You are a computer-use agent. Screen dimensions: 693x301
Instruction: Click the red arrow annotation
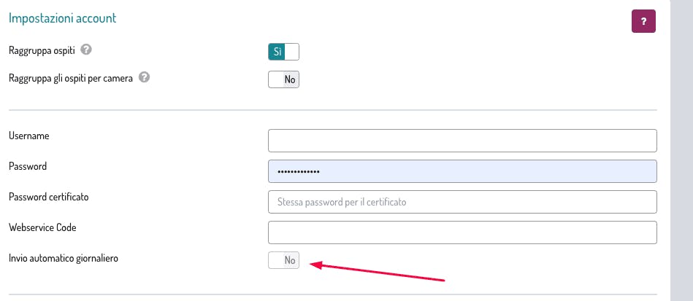378,271
